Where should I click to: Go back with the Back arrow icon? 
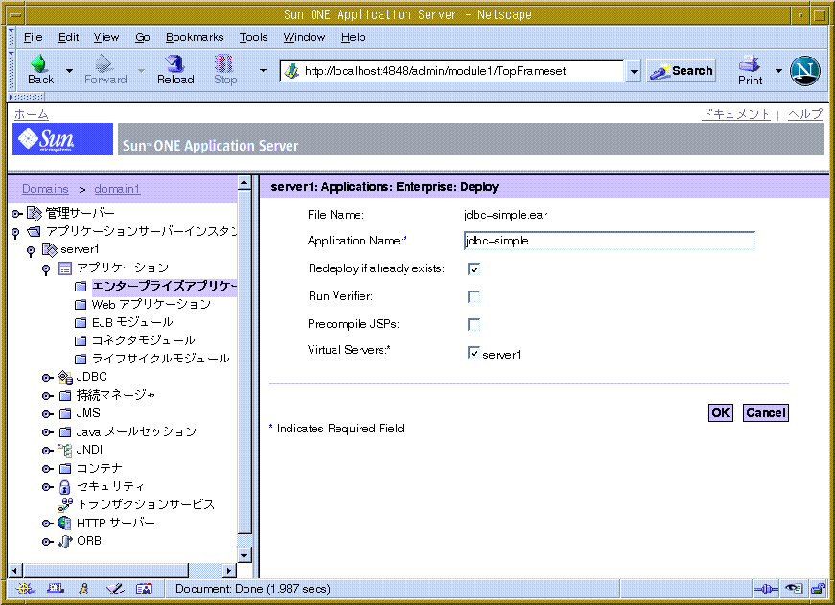tap(39, 63)
